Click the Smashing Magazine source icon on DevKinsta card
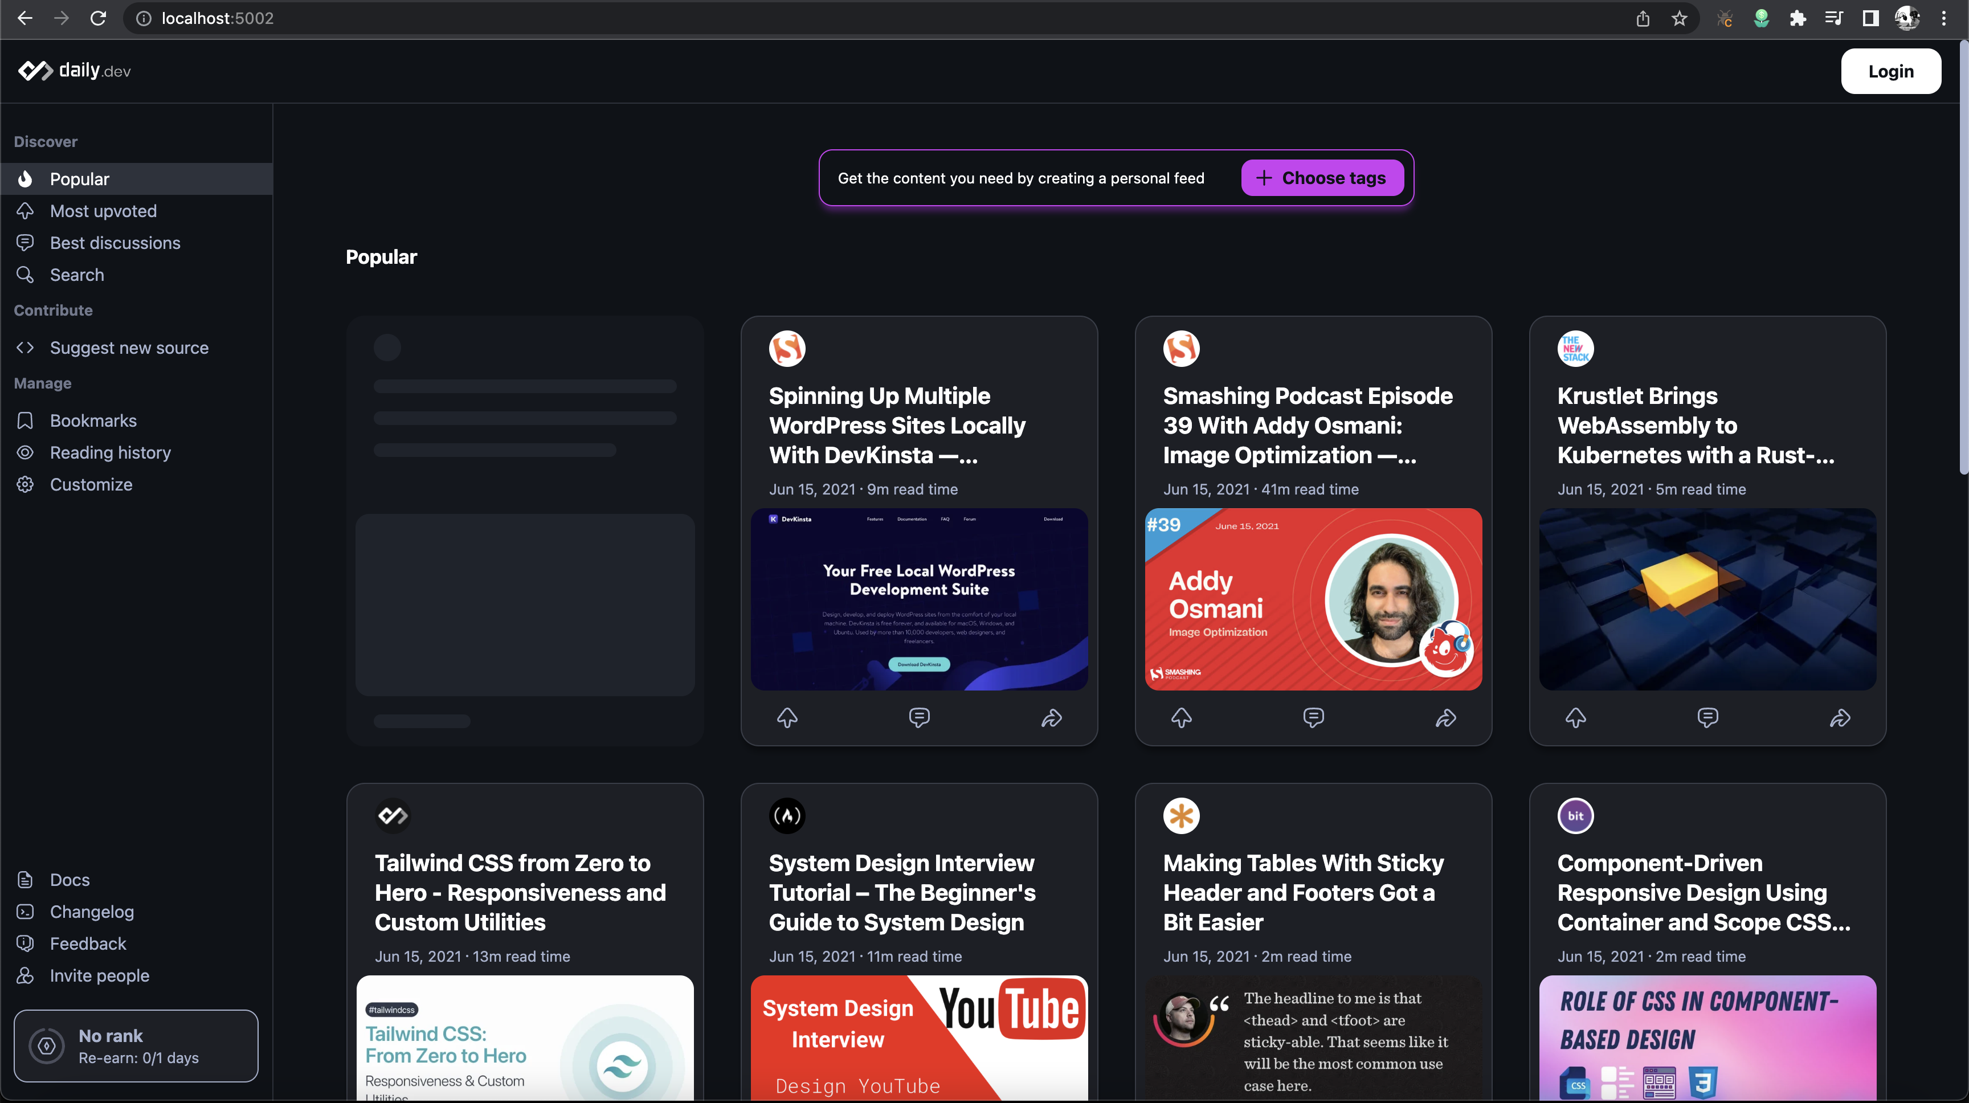1969x1103 pixels. point(787,349)
